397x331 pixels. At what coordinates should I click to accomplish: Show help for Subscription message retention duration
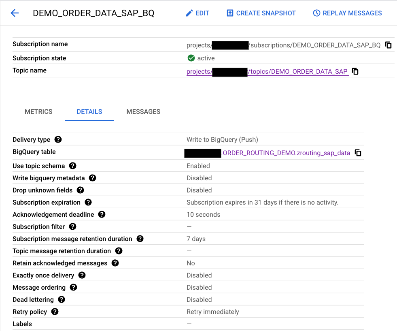(x=140, y=239)
